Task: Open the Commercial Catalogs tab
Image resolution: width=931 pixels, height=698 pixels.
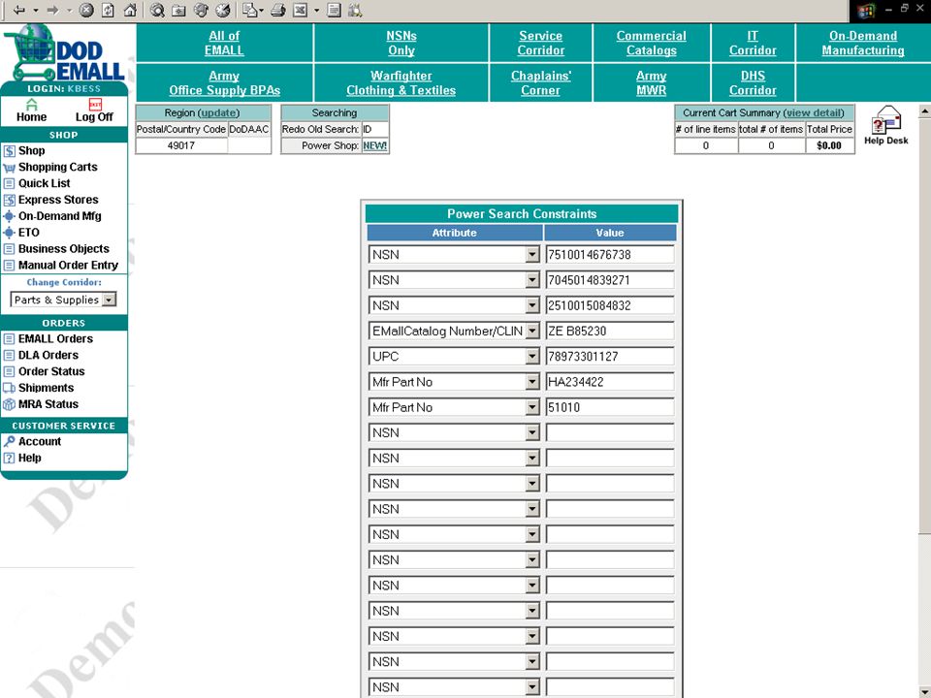Action: 652,43
